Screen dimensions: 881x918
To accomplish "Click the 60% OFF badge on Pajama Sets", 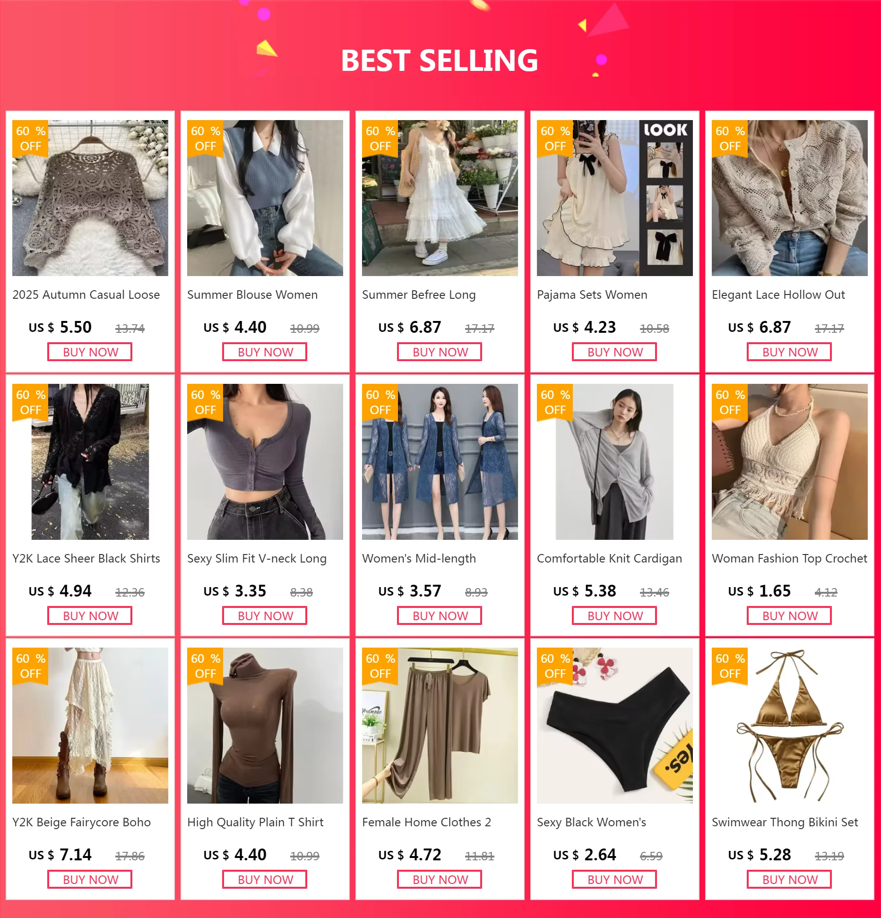I will (x=555, y=139).
